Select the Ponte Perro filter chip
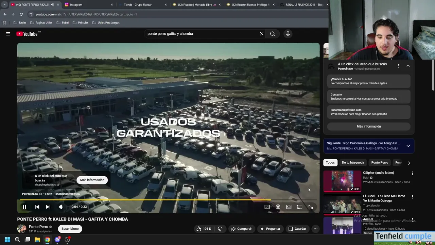This screenshot has width=435, height=245. 380,163
